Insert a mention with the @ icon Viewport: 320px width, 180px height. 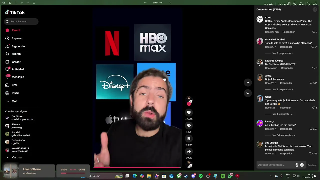(x=297, y=165)
